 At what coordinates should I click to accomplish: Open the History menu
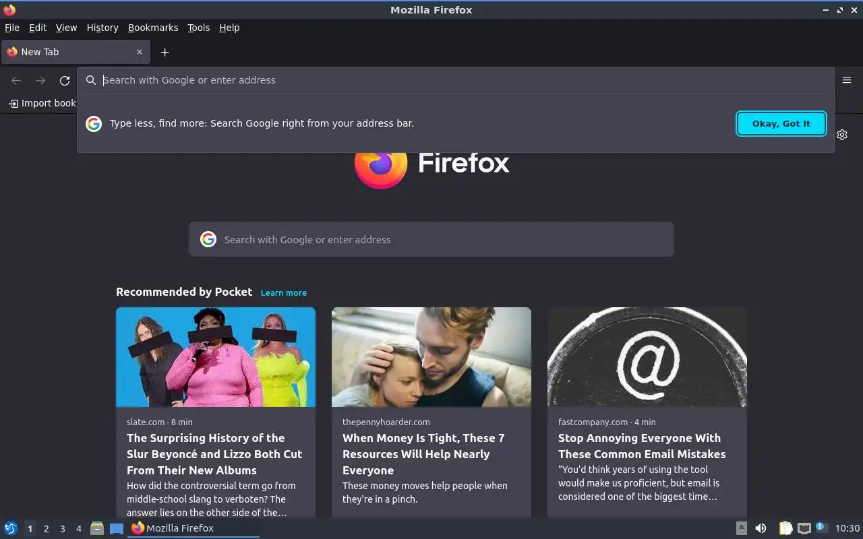pos(102,28)
